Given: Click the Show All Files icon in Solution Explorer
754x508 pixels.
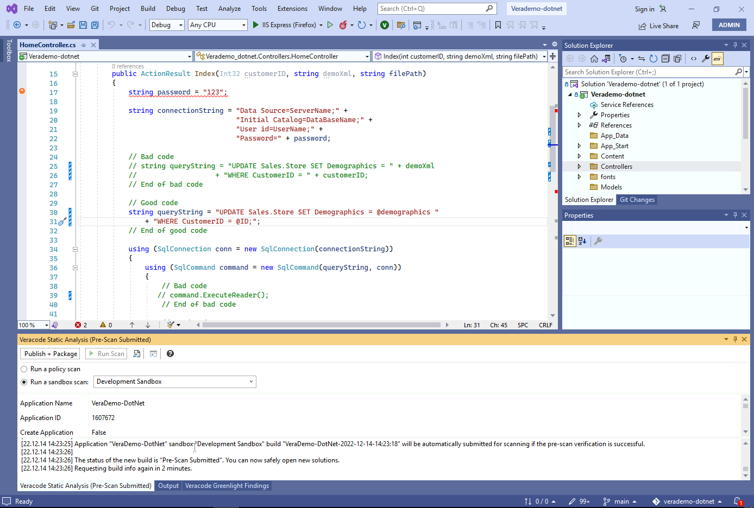Looking at the screenshot, I should [677, 59].
